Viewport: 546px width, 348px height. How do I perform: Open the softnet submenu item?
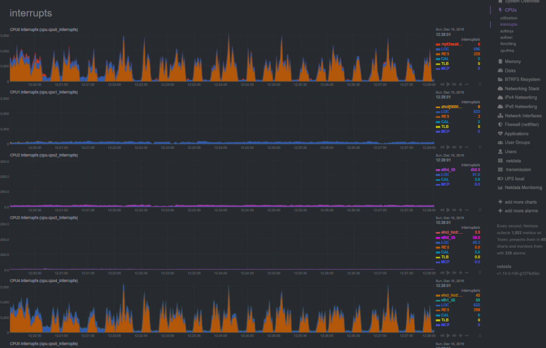point(506,38)
